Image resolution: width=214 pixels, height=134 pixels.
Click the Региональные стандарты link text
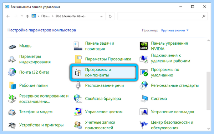point(175,85)
